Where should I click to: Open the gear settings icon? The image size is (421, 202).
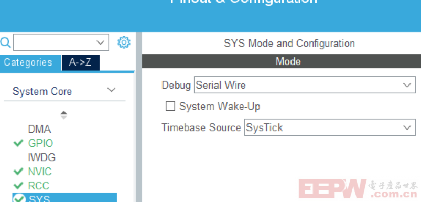pos(124,42)
